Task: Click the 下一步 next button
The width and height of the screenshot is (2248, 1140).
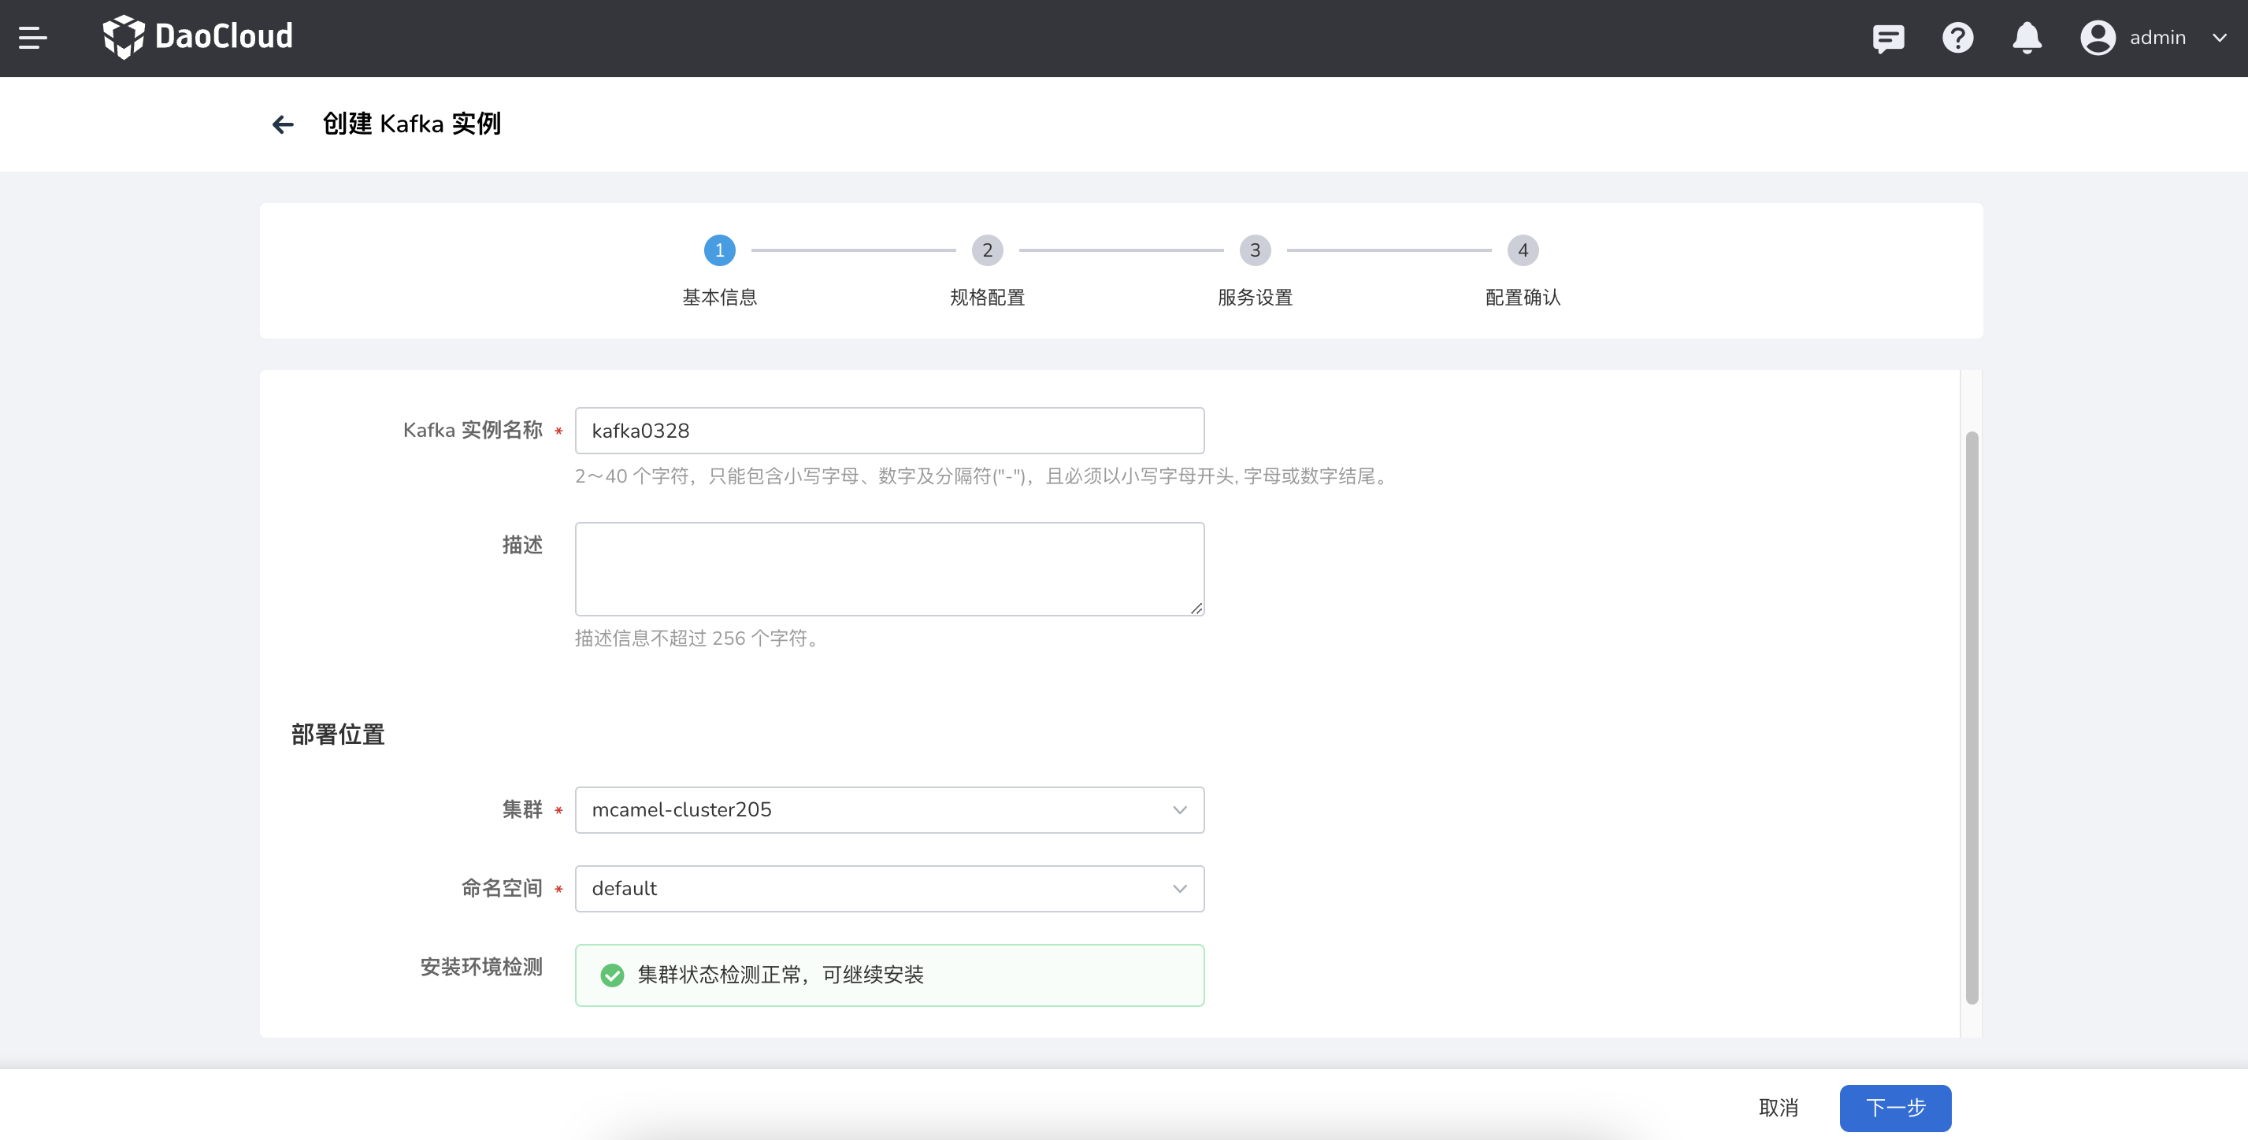Action: (x=1895, y=1107)
